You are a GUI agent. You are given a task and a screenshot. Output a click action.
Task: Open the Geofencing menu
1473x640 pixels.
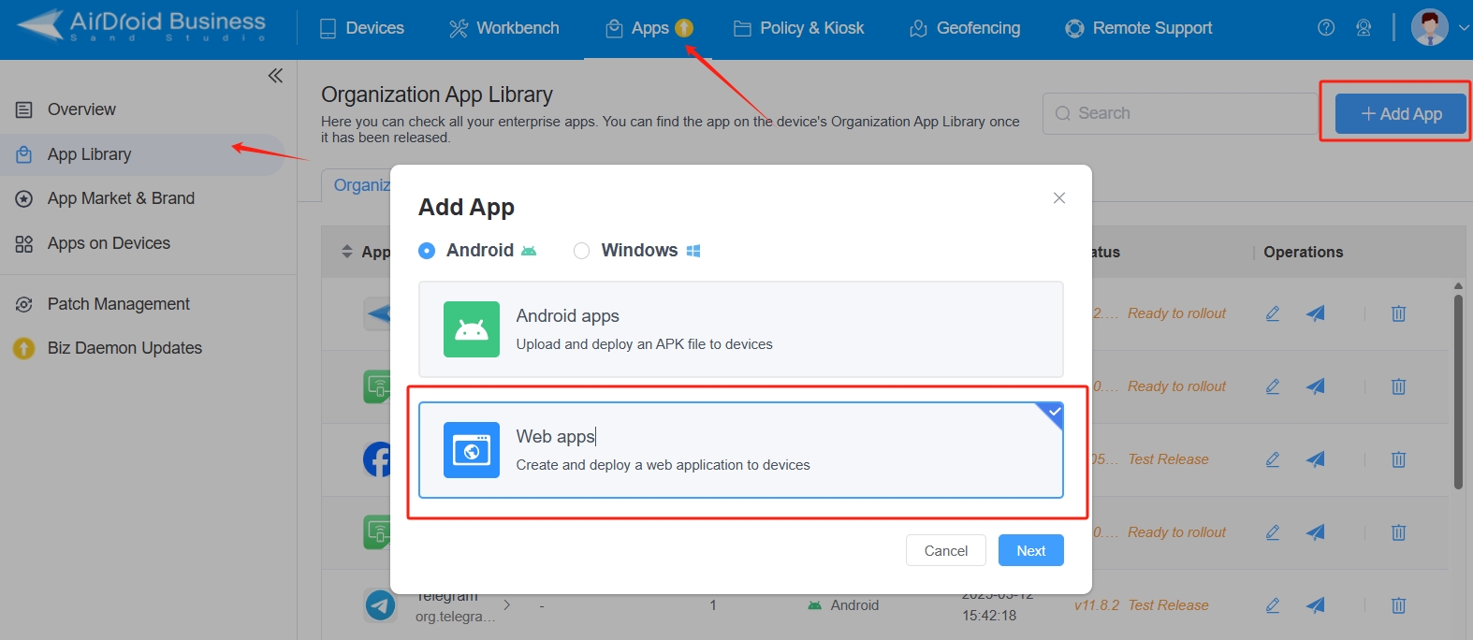(965, 28)
